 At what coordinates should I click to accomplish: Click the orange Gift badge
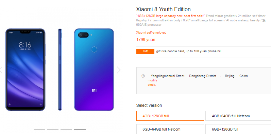(145, 51)
